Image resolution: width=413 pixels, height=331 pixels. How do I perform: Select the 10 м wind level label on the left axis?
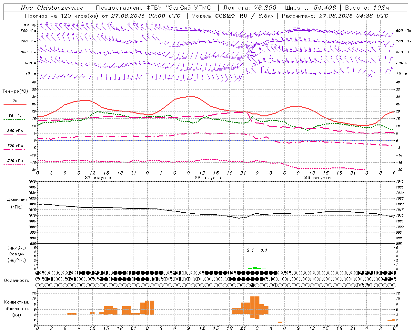[31, 74]
